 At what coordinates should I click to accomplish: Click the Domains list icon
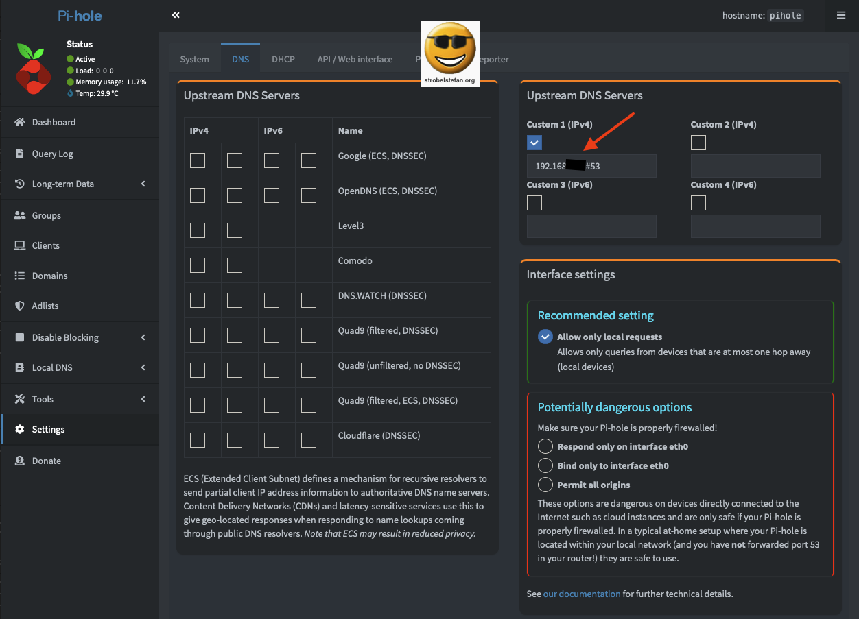pyautogui.click(x=19, y=276)
